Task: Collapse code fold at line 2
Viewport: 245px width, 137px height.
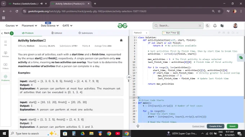Action: [136, 40]
